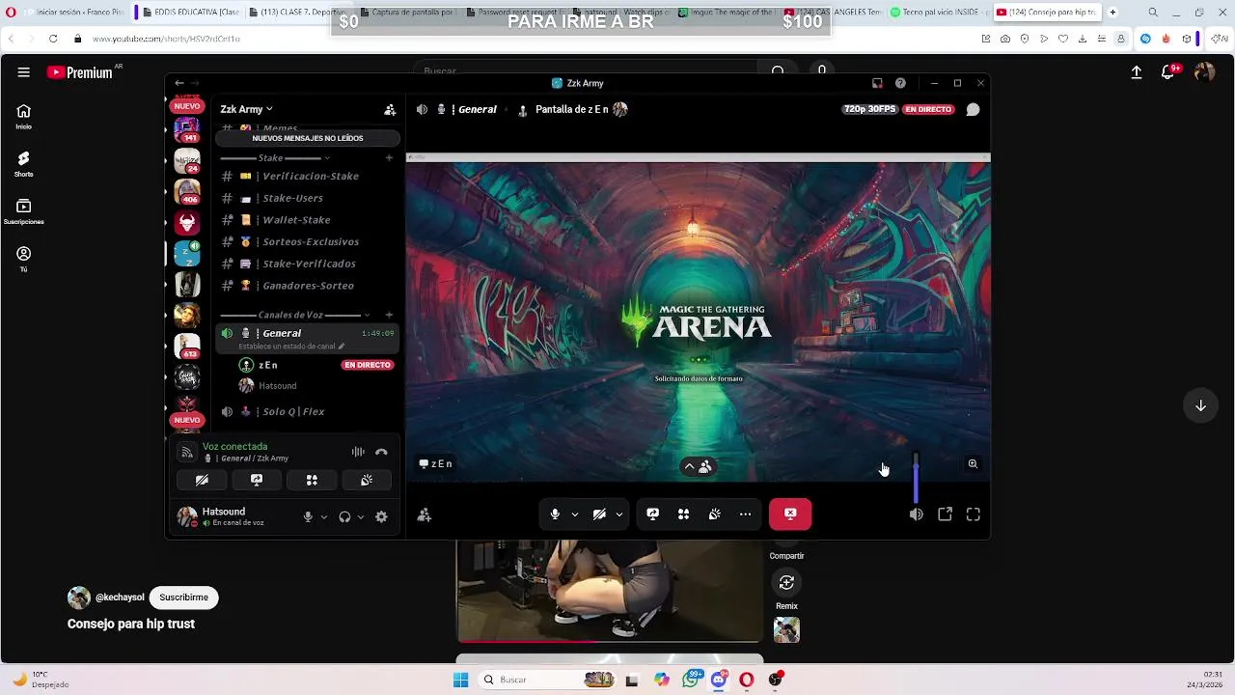Click invite people icon beside Zzk Army
This screenshot has width=1235, height=695.
[x=390, y=110]
